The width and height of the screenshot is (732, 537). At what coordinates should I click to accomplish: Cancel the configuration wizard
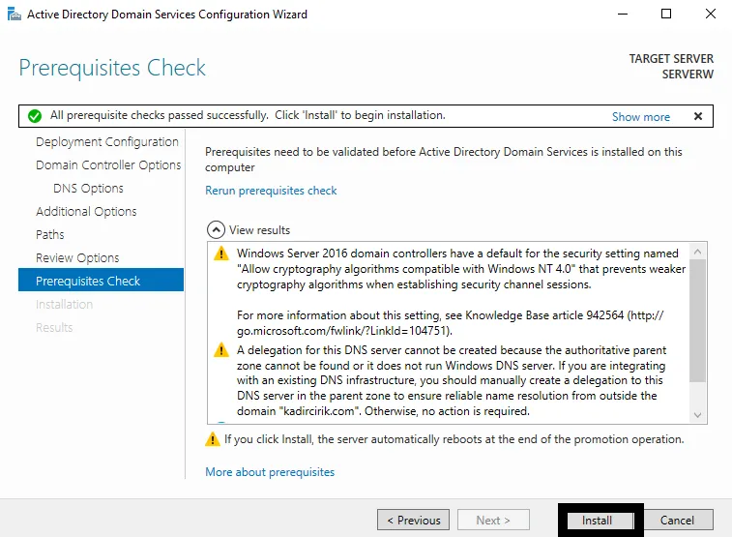point(677,521)
